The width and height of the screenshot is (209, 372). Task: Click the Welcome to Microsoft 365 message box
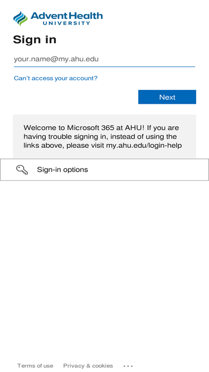[x=105, y=137]
